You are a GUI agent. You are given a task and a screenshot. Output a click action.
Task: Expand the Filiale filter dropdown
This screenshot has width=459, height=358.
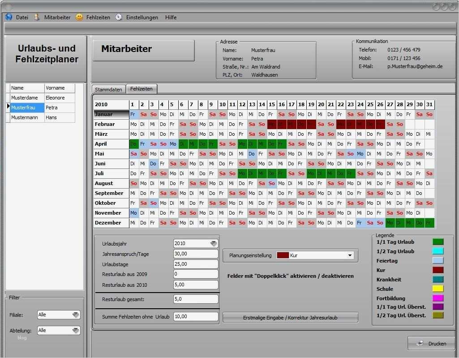(76, 315)
